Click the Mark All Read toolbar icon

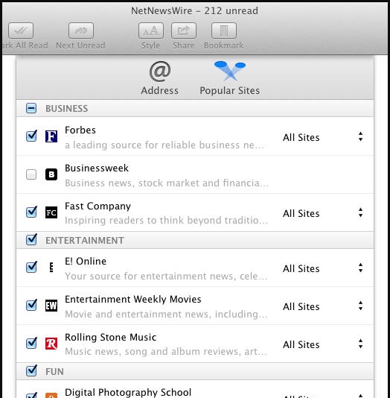pos(21,31)
